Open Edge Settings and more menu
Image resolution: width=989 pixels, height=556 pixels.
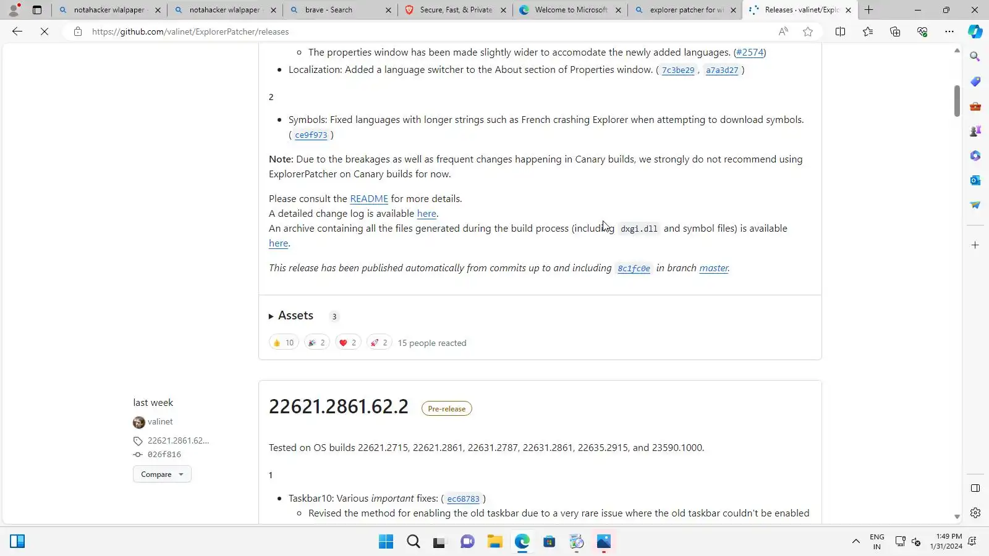coord(949,32)
